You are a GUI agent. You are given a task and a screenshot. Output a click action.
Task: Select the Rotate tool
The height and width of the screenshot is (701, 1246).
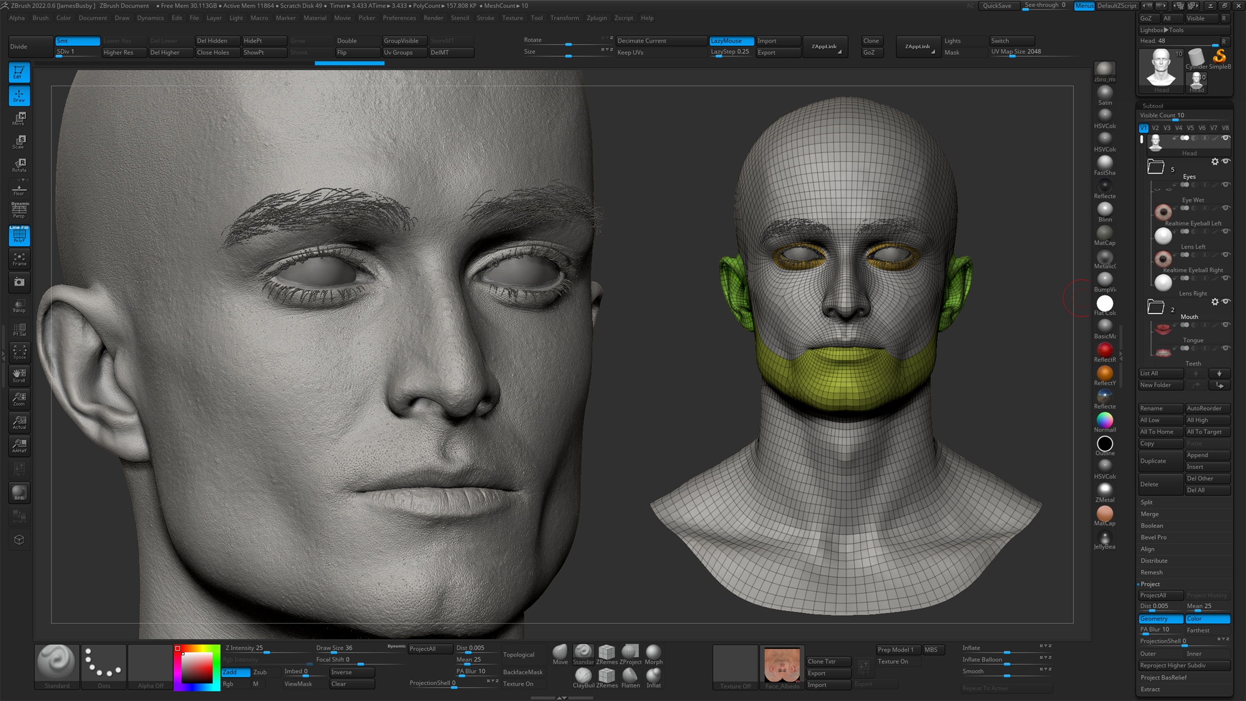point(19,165)
